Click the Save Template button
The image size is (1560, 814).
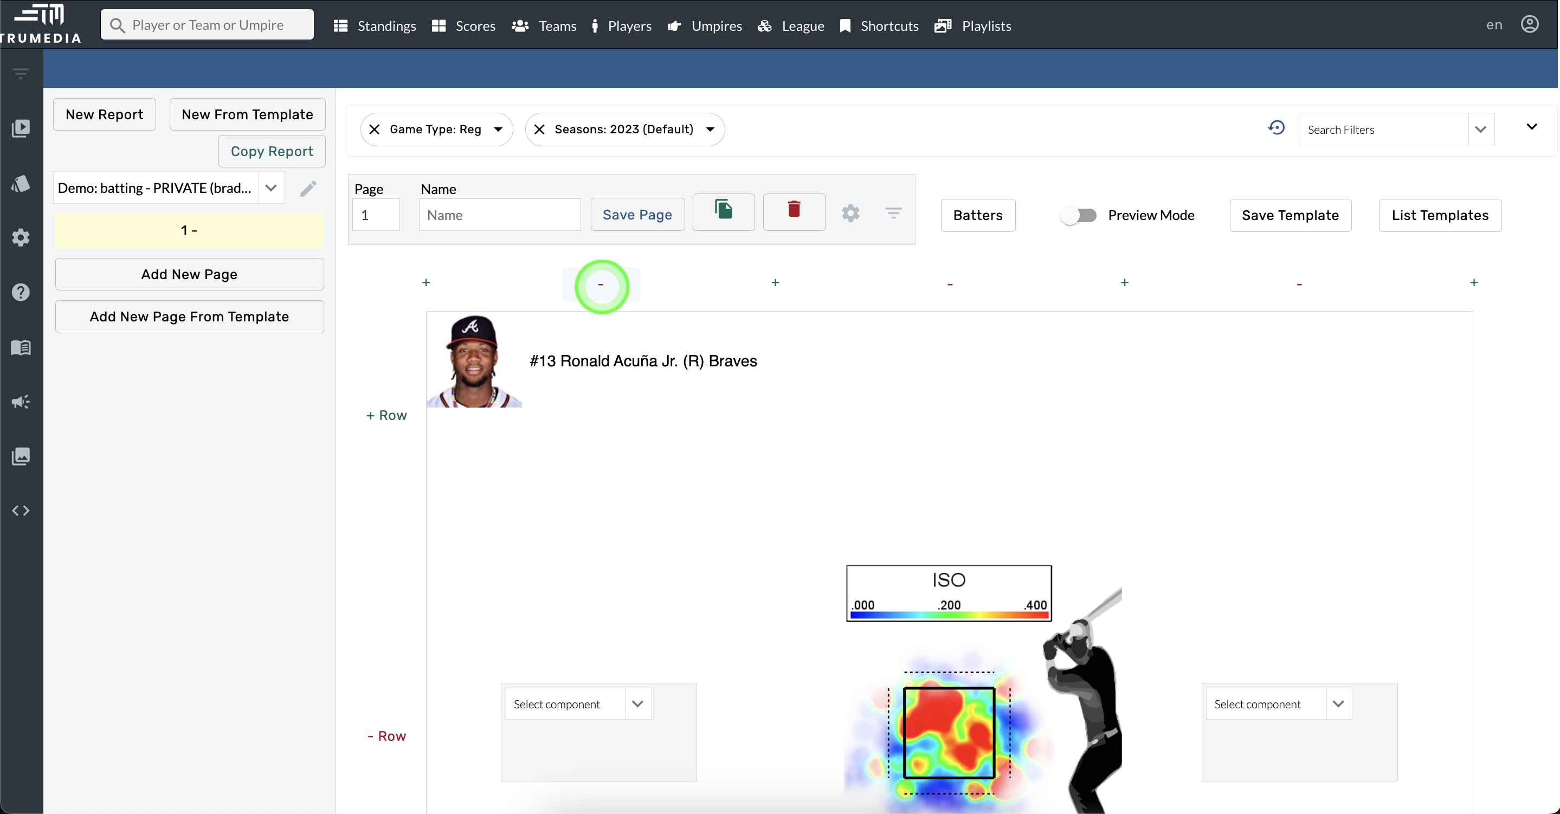pyautogui.click(x=1290, y=215)
